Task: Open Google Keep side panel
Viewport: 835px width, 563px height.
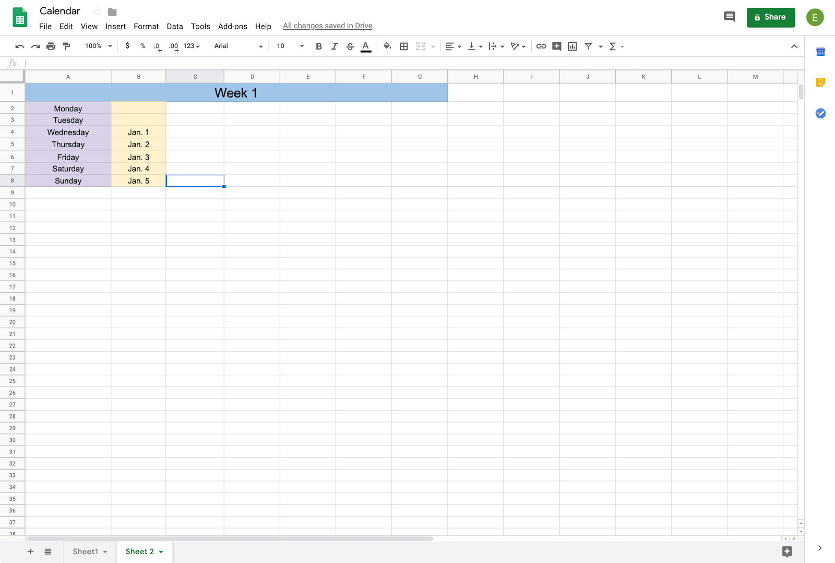Action: coord(820,82)
